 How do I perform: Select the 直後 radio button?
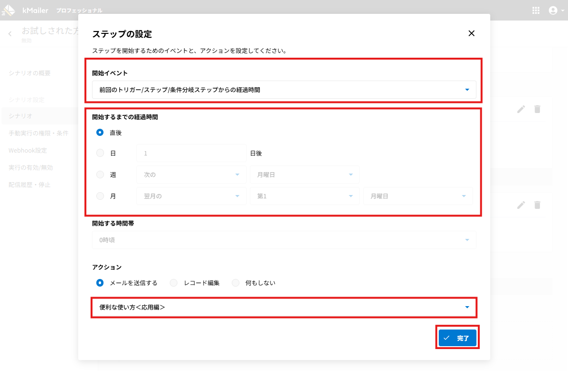coord(100,133)
